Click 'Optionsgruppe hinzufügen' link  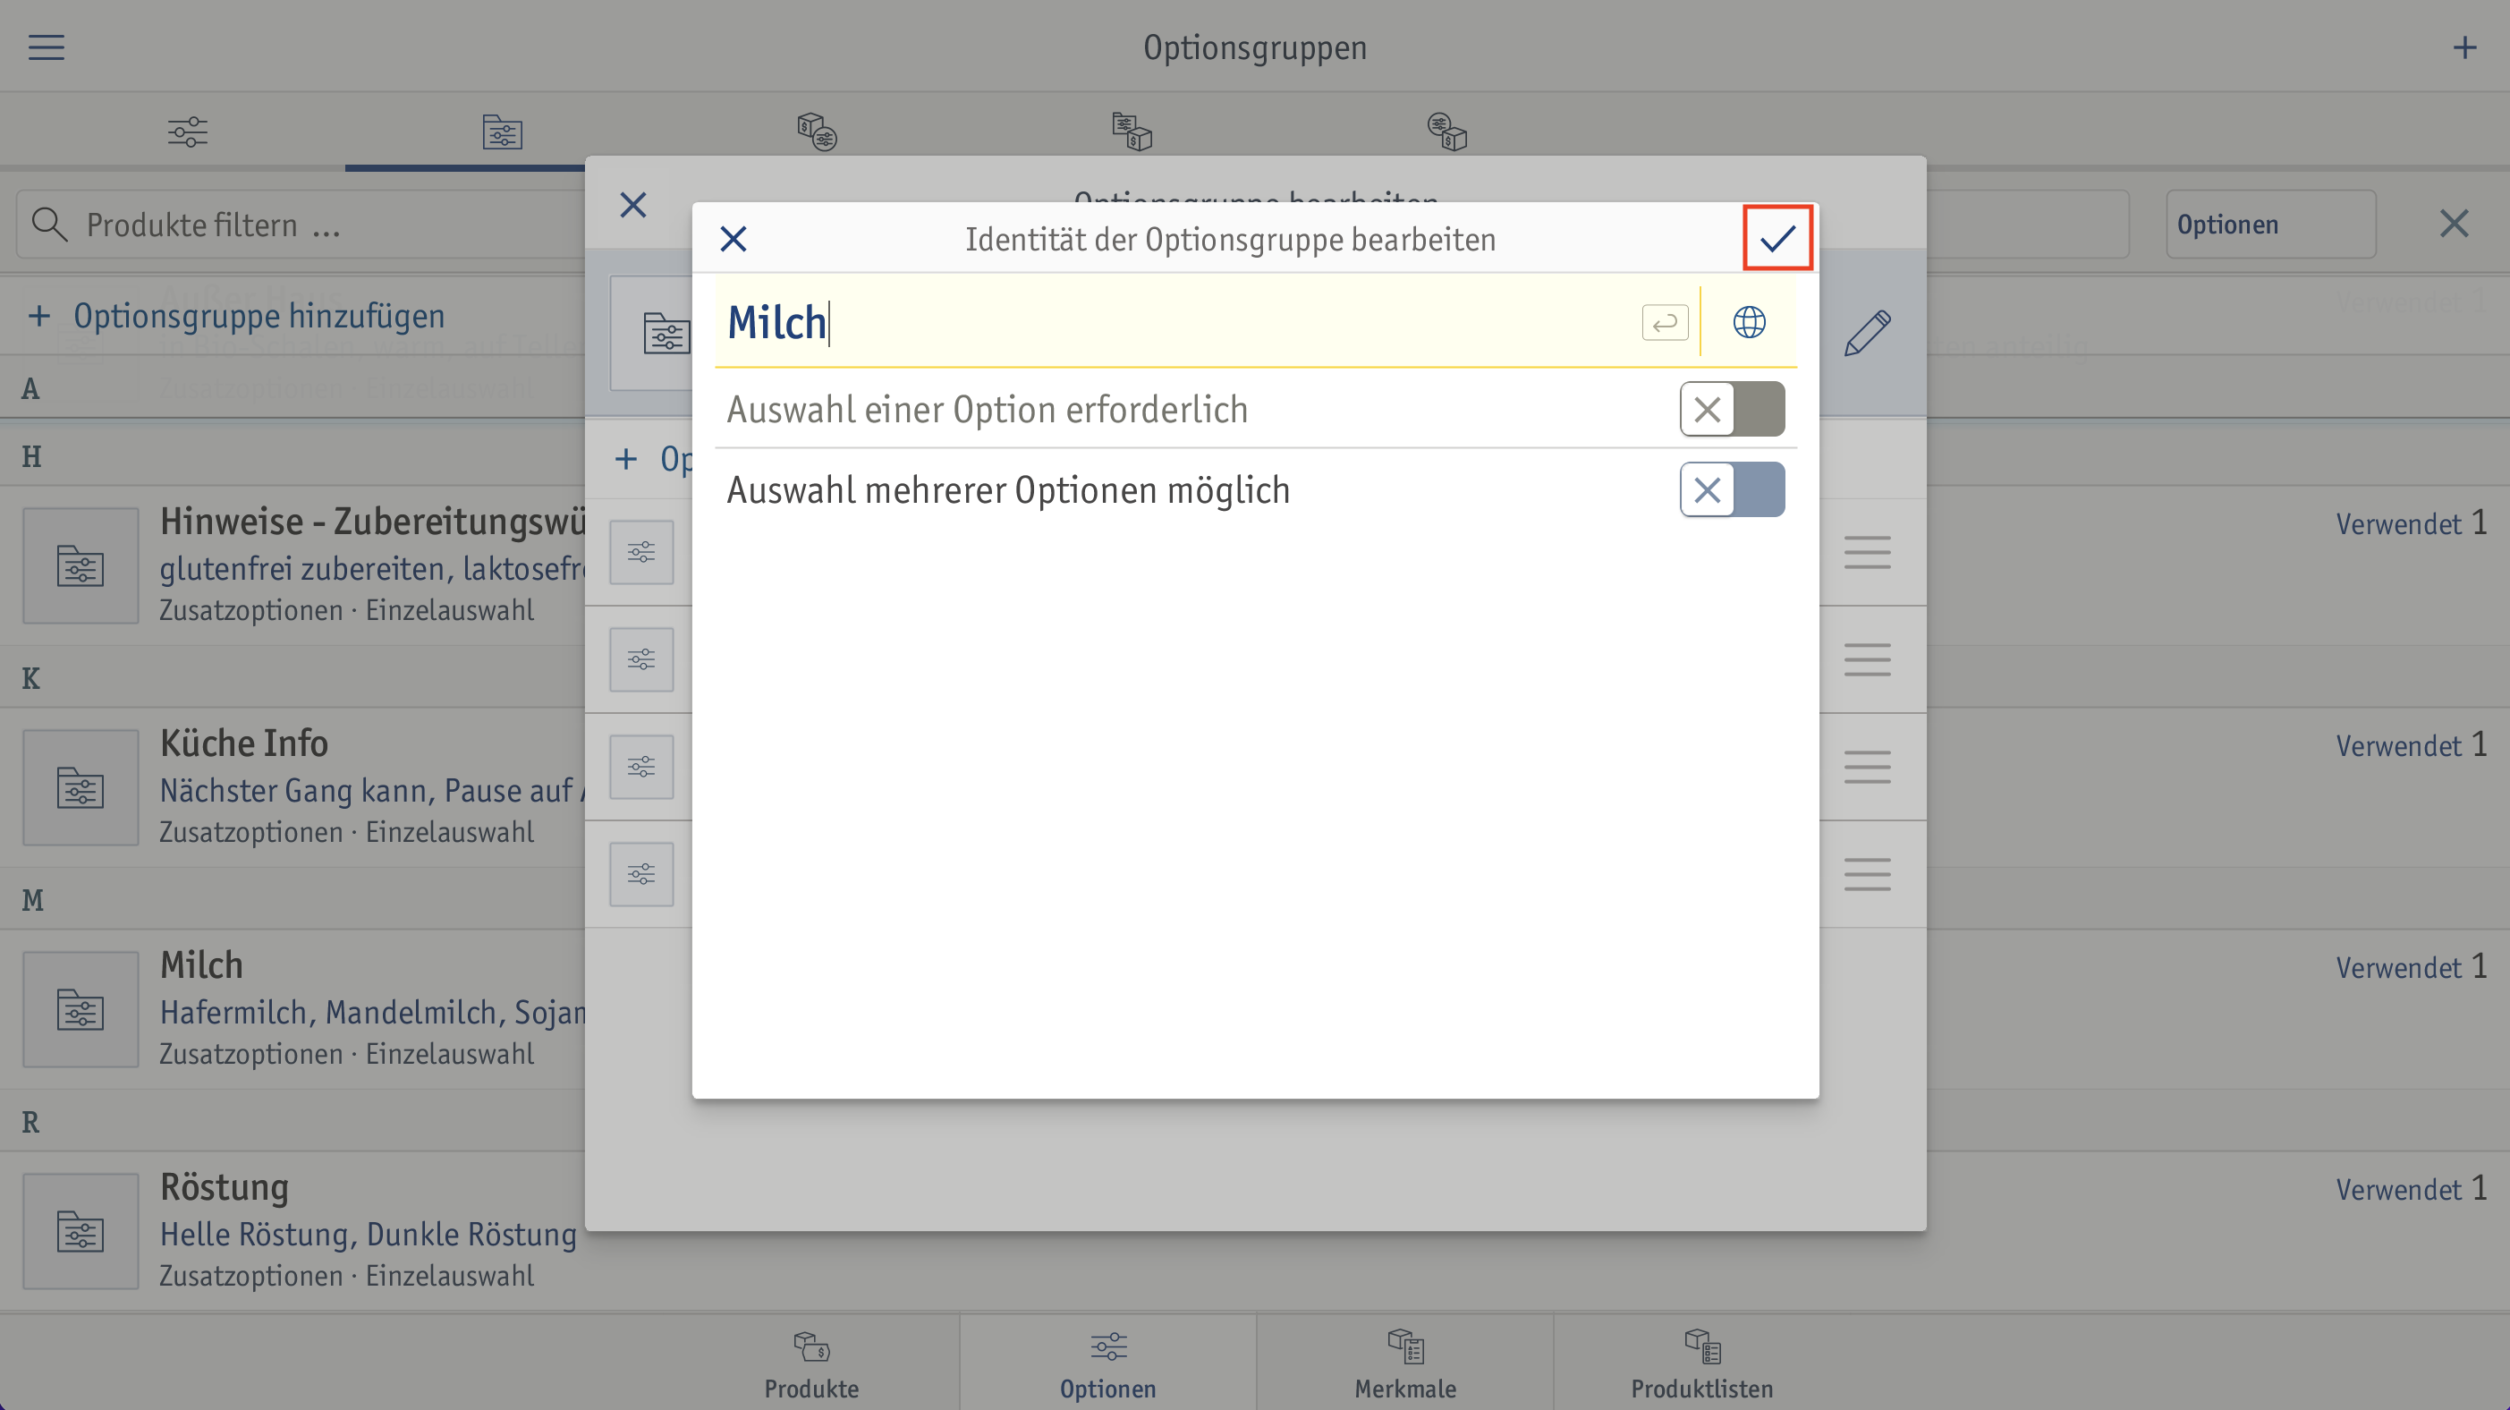pos(259,316)
